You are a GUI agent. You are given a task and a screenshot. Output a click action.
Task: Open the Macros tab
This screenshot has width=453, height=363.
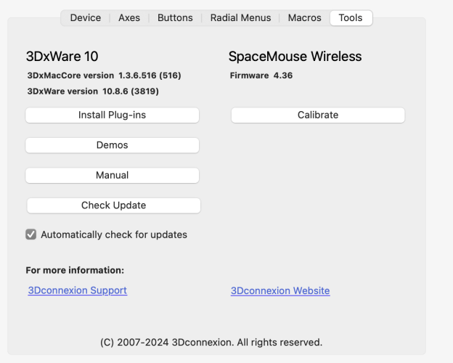304,17
